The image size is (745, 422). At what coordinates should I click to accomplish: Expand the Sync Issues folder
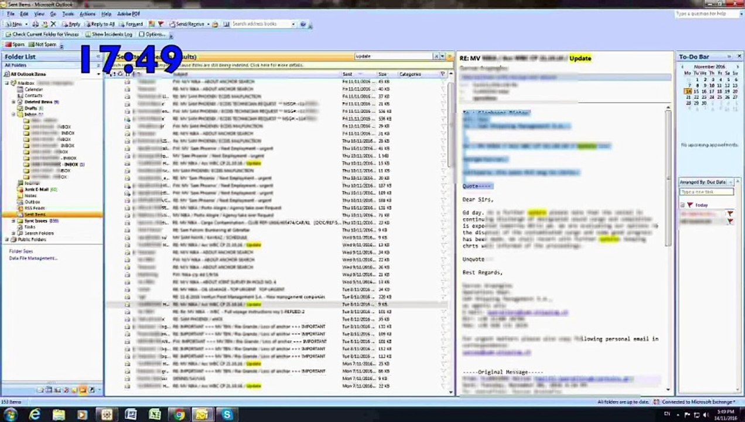tap(13, 221)
